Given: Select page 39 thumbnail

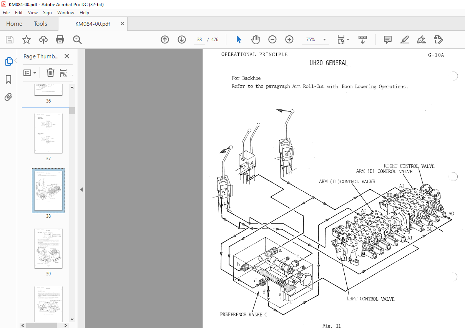Looking at the screenshot, I should tap(48, 248).
